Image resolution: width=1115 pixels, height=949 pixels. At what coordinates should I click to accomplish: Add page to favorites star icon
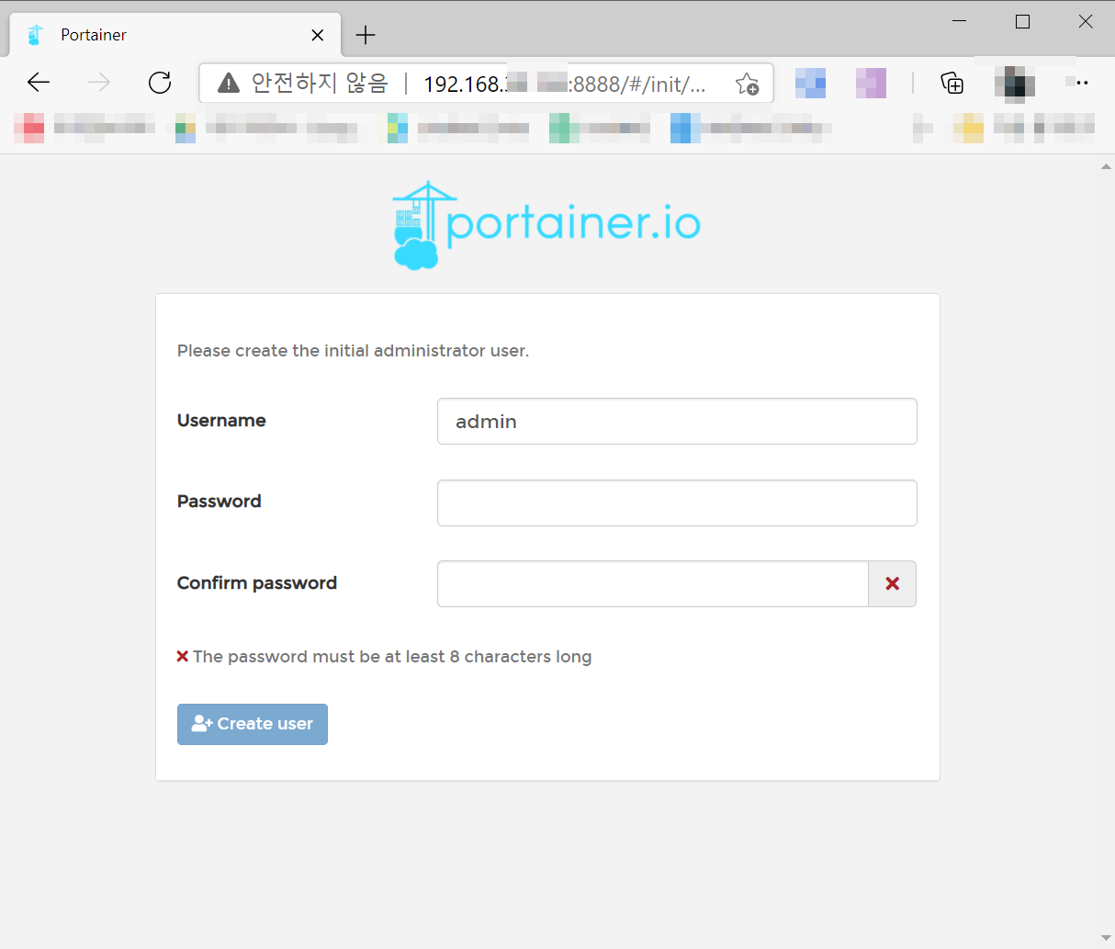747,84
